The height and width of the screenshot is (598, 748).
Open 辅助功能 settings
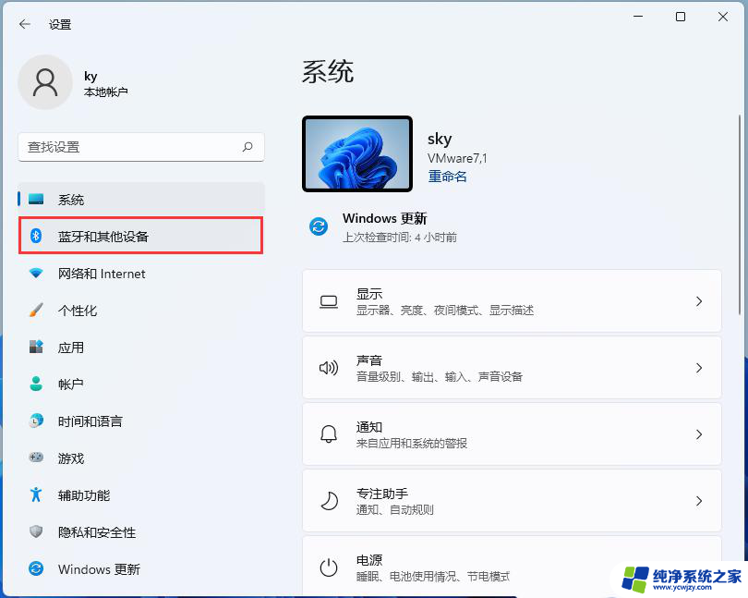[140, 494]
